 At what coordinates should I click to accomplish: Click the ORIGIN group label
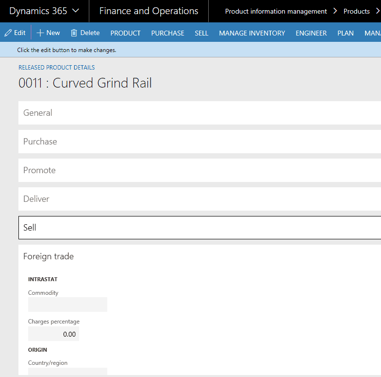37,350
